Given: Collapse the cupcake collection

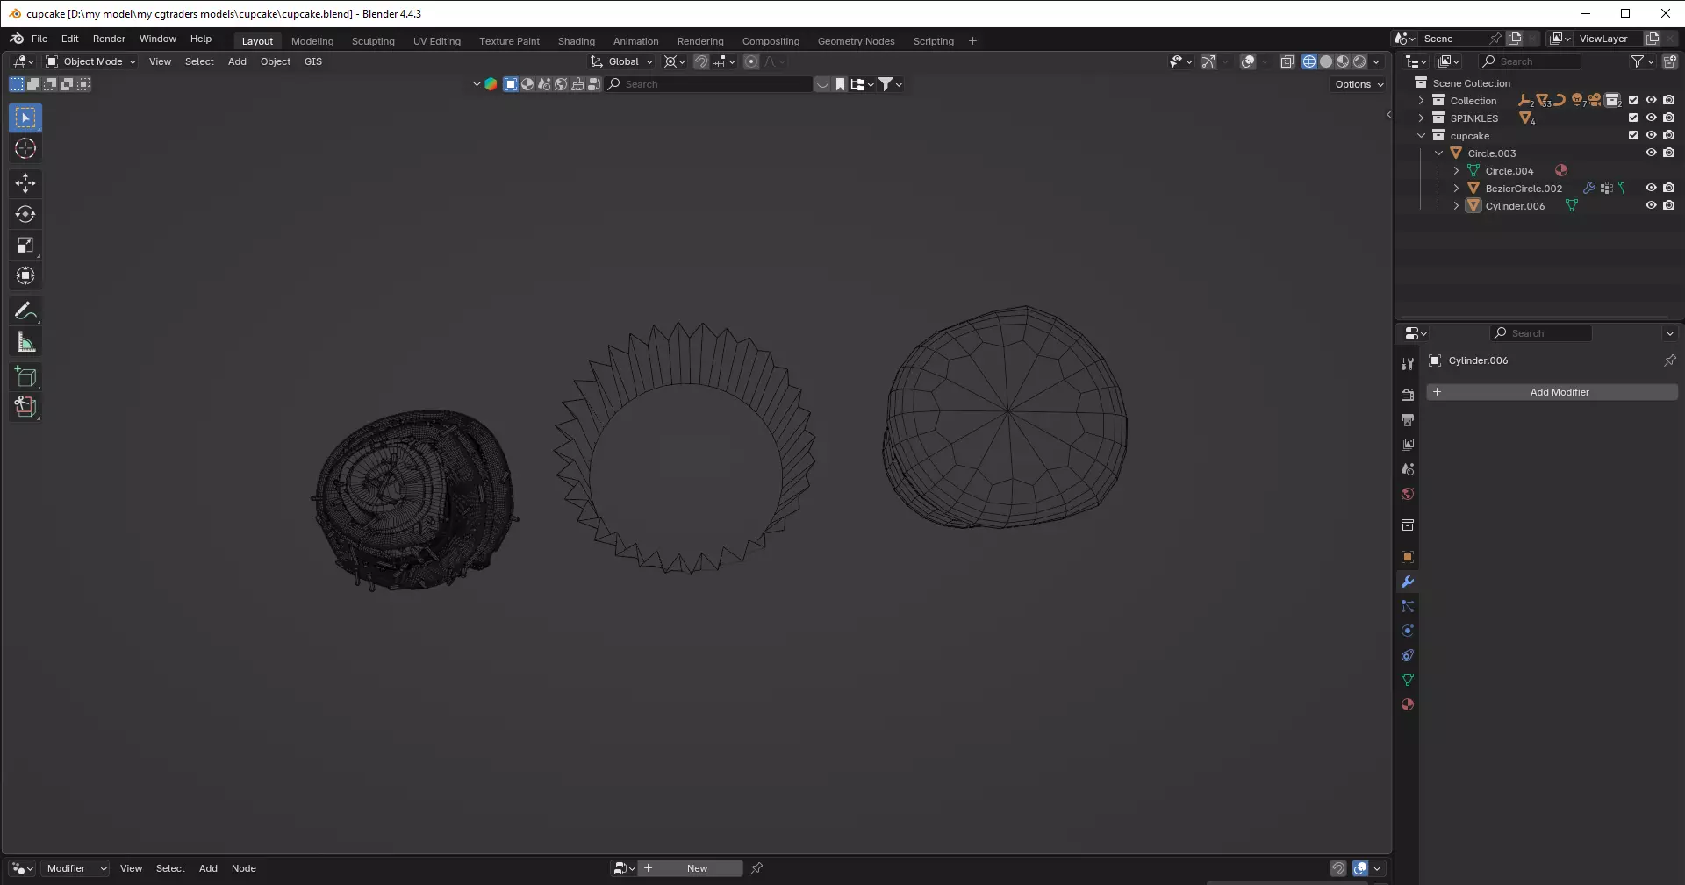Looking at the screenshot, I should click(x=1421, y=136).
